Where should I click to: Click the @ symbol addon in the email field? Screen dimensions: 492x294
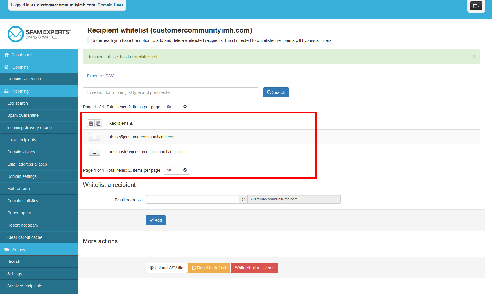pos(243,199)
